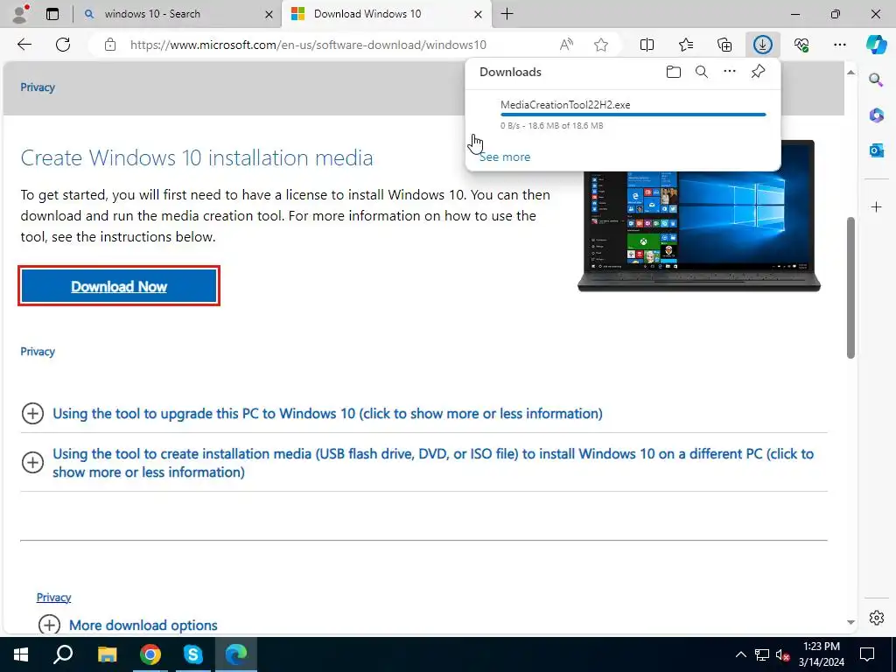This screenshot has width=896, height=672.
Task: Click the page vertical scrollbar thumb
Action: click(850, 287)
